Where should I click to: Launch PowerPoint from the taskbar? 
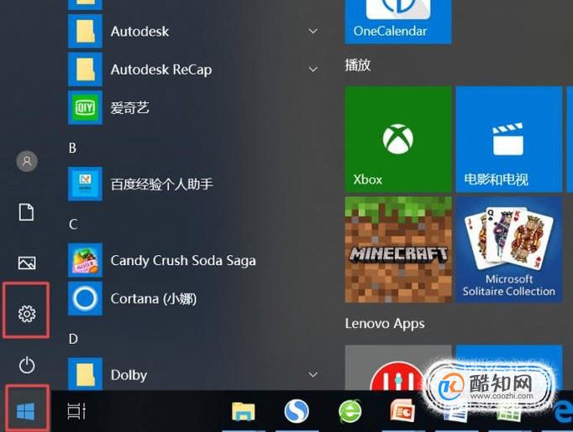pyautogui.click(x=402, y=411)
